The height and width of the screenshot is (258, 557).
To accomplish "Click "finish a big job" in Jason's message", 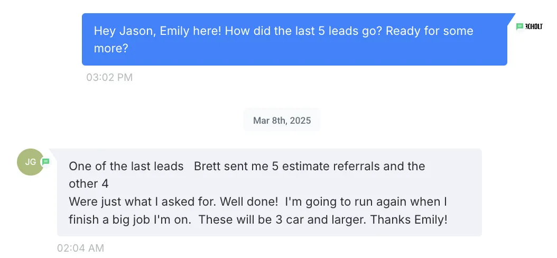I will pyautogui.click(x=110, y=219).
